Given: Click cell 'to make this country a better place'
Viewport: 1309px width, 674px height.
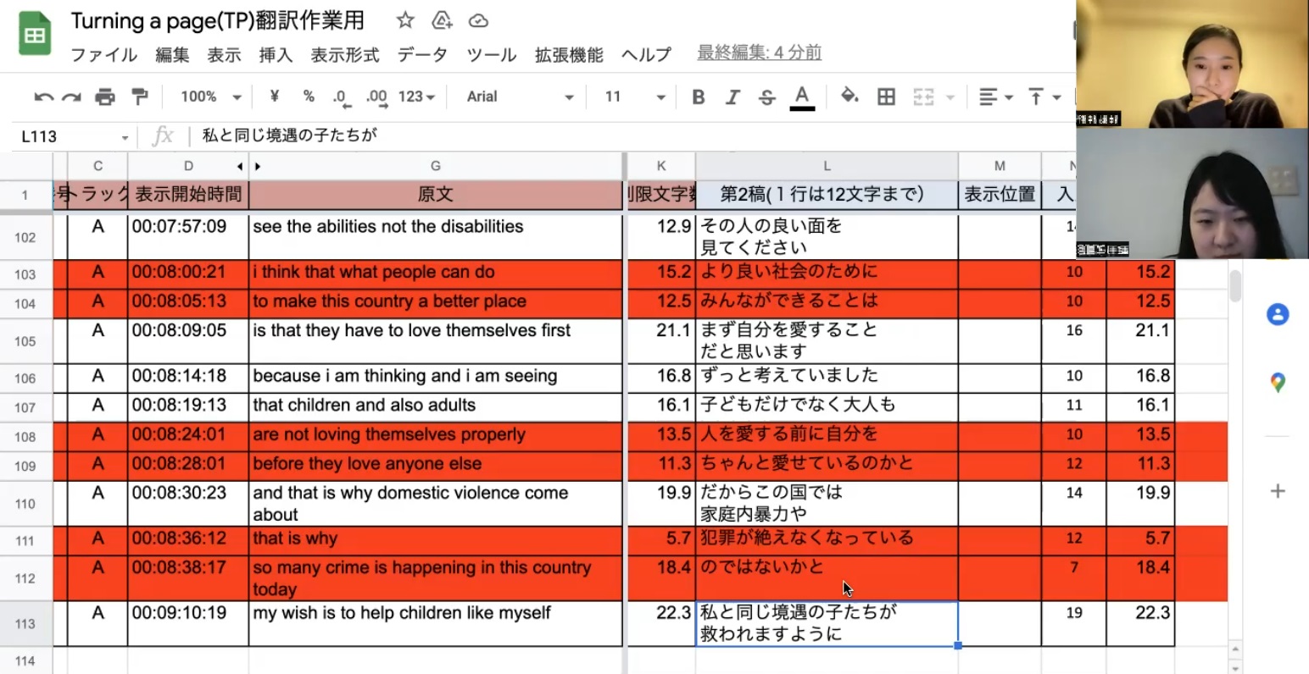Looking at the screenshot, I should click(x=436, y=302).
